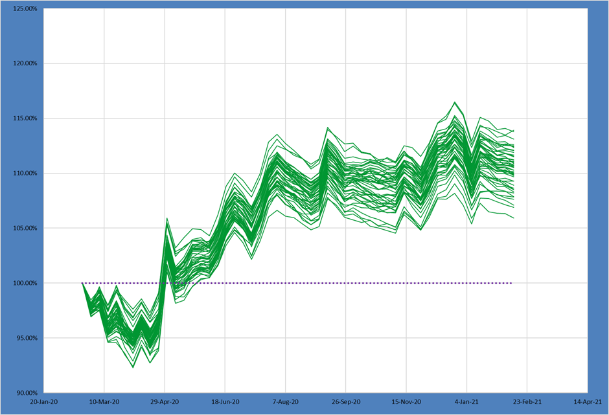Select the 10-Mar-20 date label
This screenshot has width=609, height=415.
pyautogui.click(x=104, y=402)
